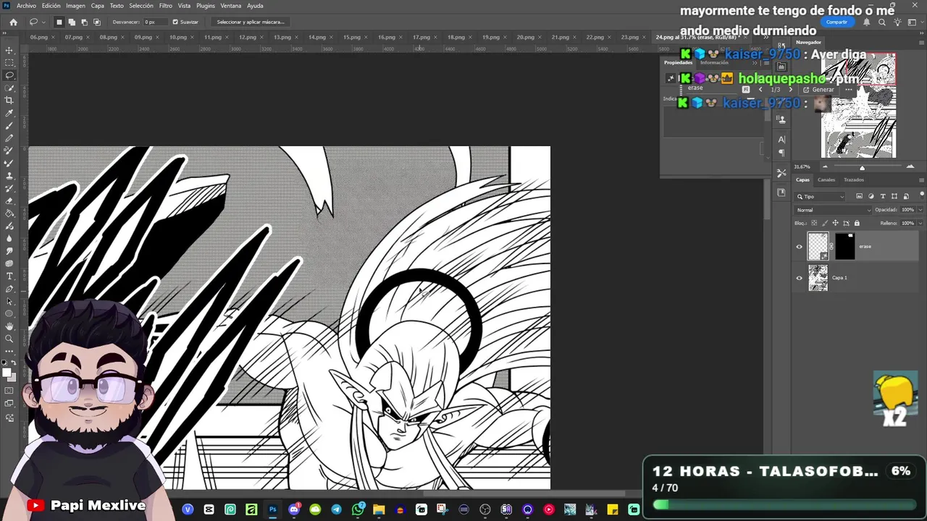Switch to the Trazados tab
Viewport: 927px width, 521px height.
tap(854, 179)
